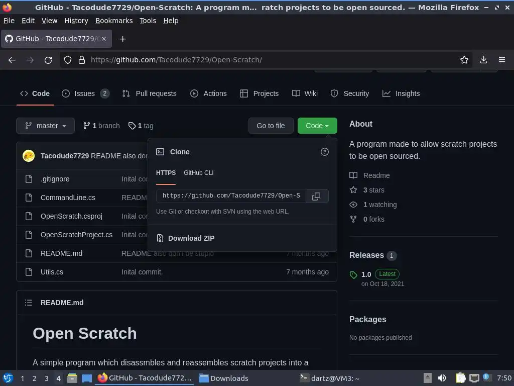This screenshot has width=514, height=386.
Task: Switch to workspace 2 on taskbar
Action: pyautogui.click(x=35, y=378)
